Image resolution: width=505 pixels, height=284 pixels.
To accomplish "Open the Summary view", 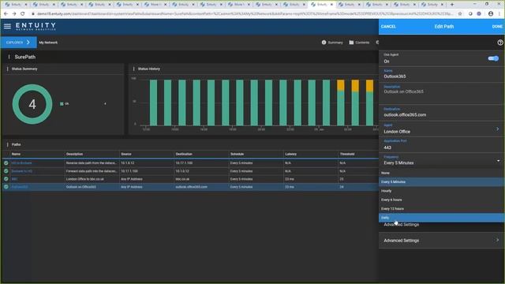I will click(332, 43).
